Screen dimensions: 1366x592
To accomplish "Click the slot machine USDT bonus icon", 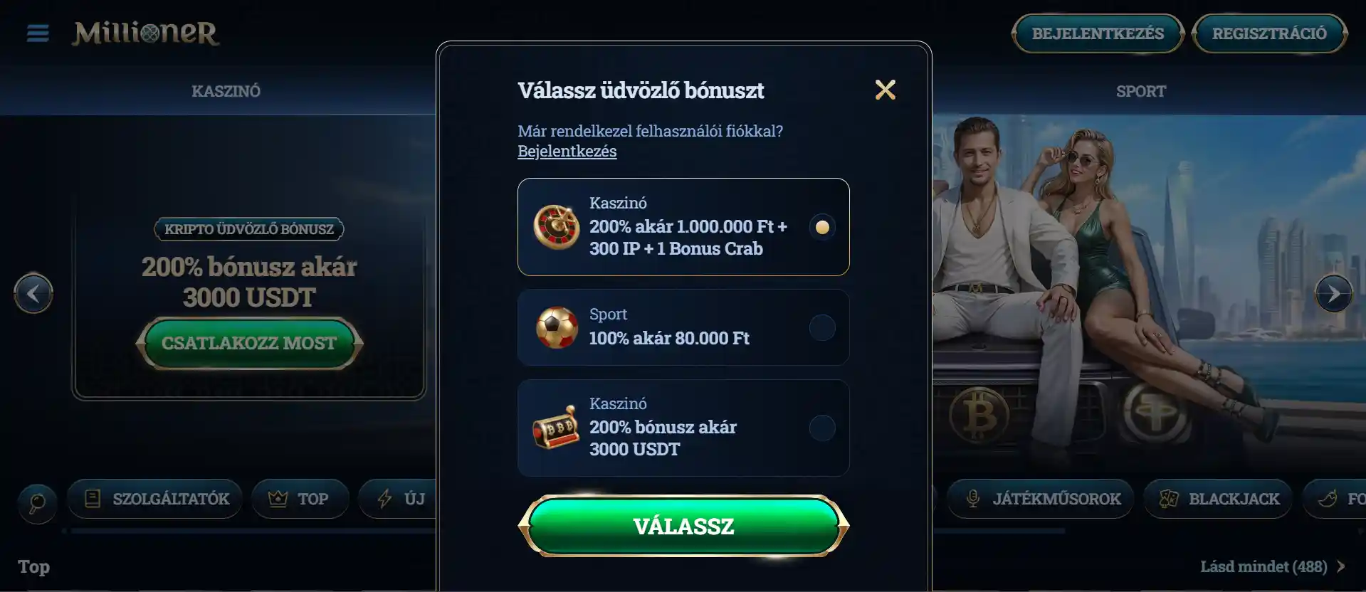I will pyautogui.click(x=556, y=428).
